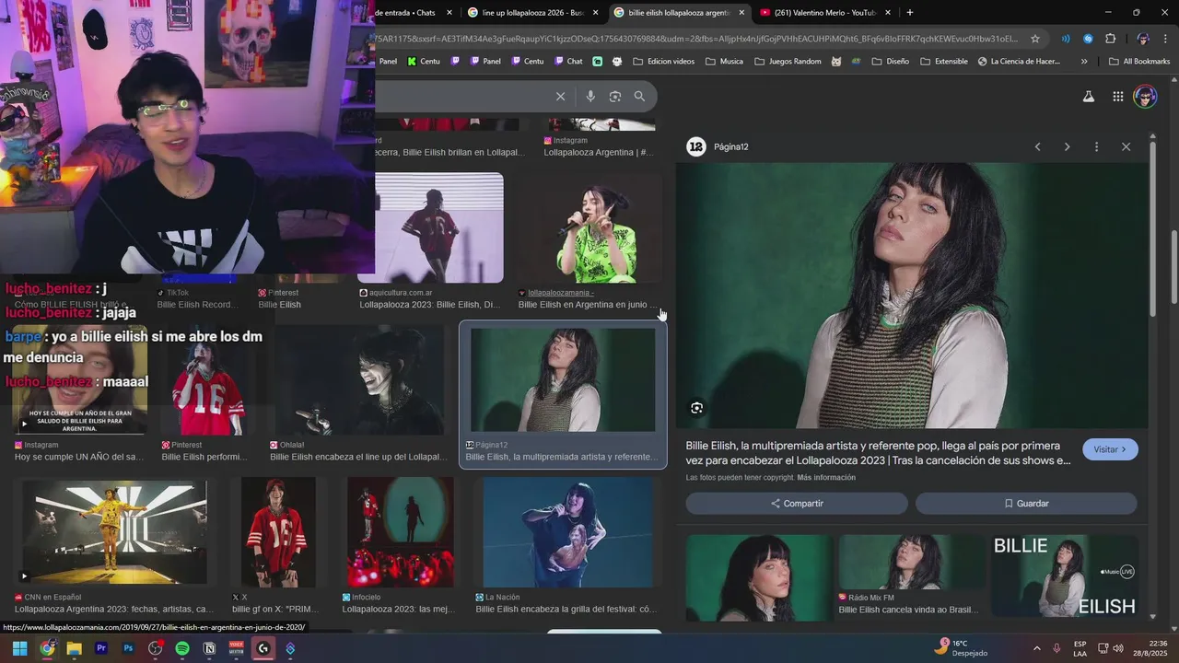The image size is (1179, 663).
Task: Open the Chrome profile avatar in toolbar
Action: [1143, 39]
